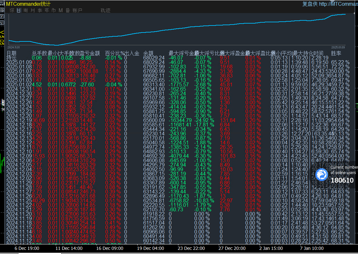Click the 11 Dec 14:00 time axis label

coord(69,248)
